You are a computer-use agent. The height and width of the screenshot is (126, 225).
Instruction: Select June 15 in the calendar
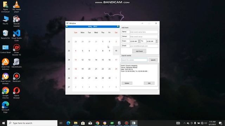coord(103,60)
